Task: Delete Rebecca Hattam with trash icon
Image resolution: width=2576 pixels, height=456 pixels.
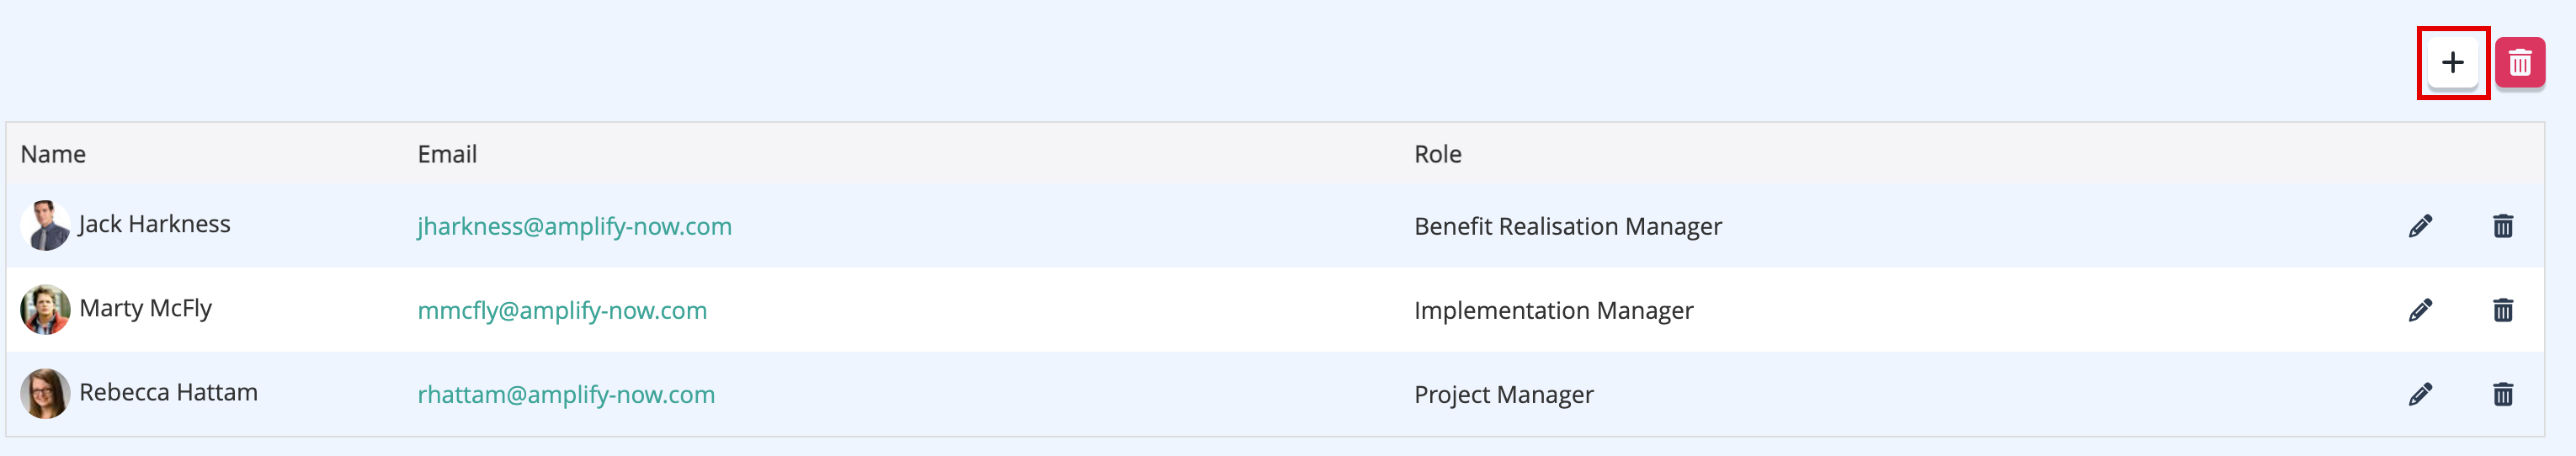Action: pos(2503,394)
